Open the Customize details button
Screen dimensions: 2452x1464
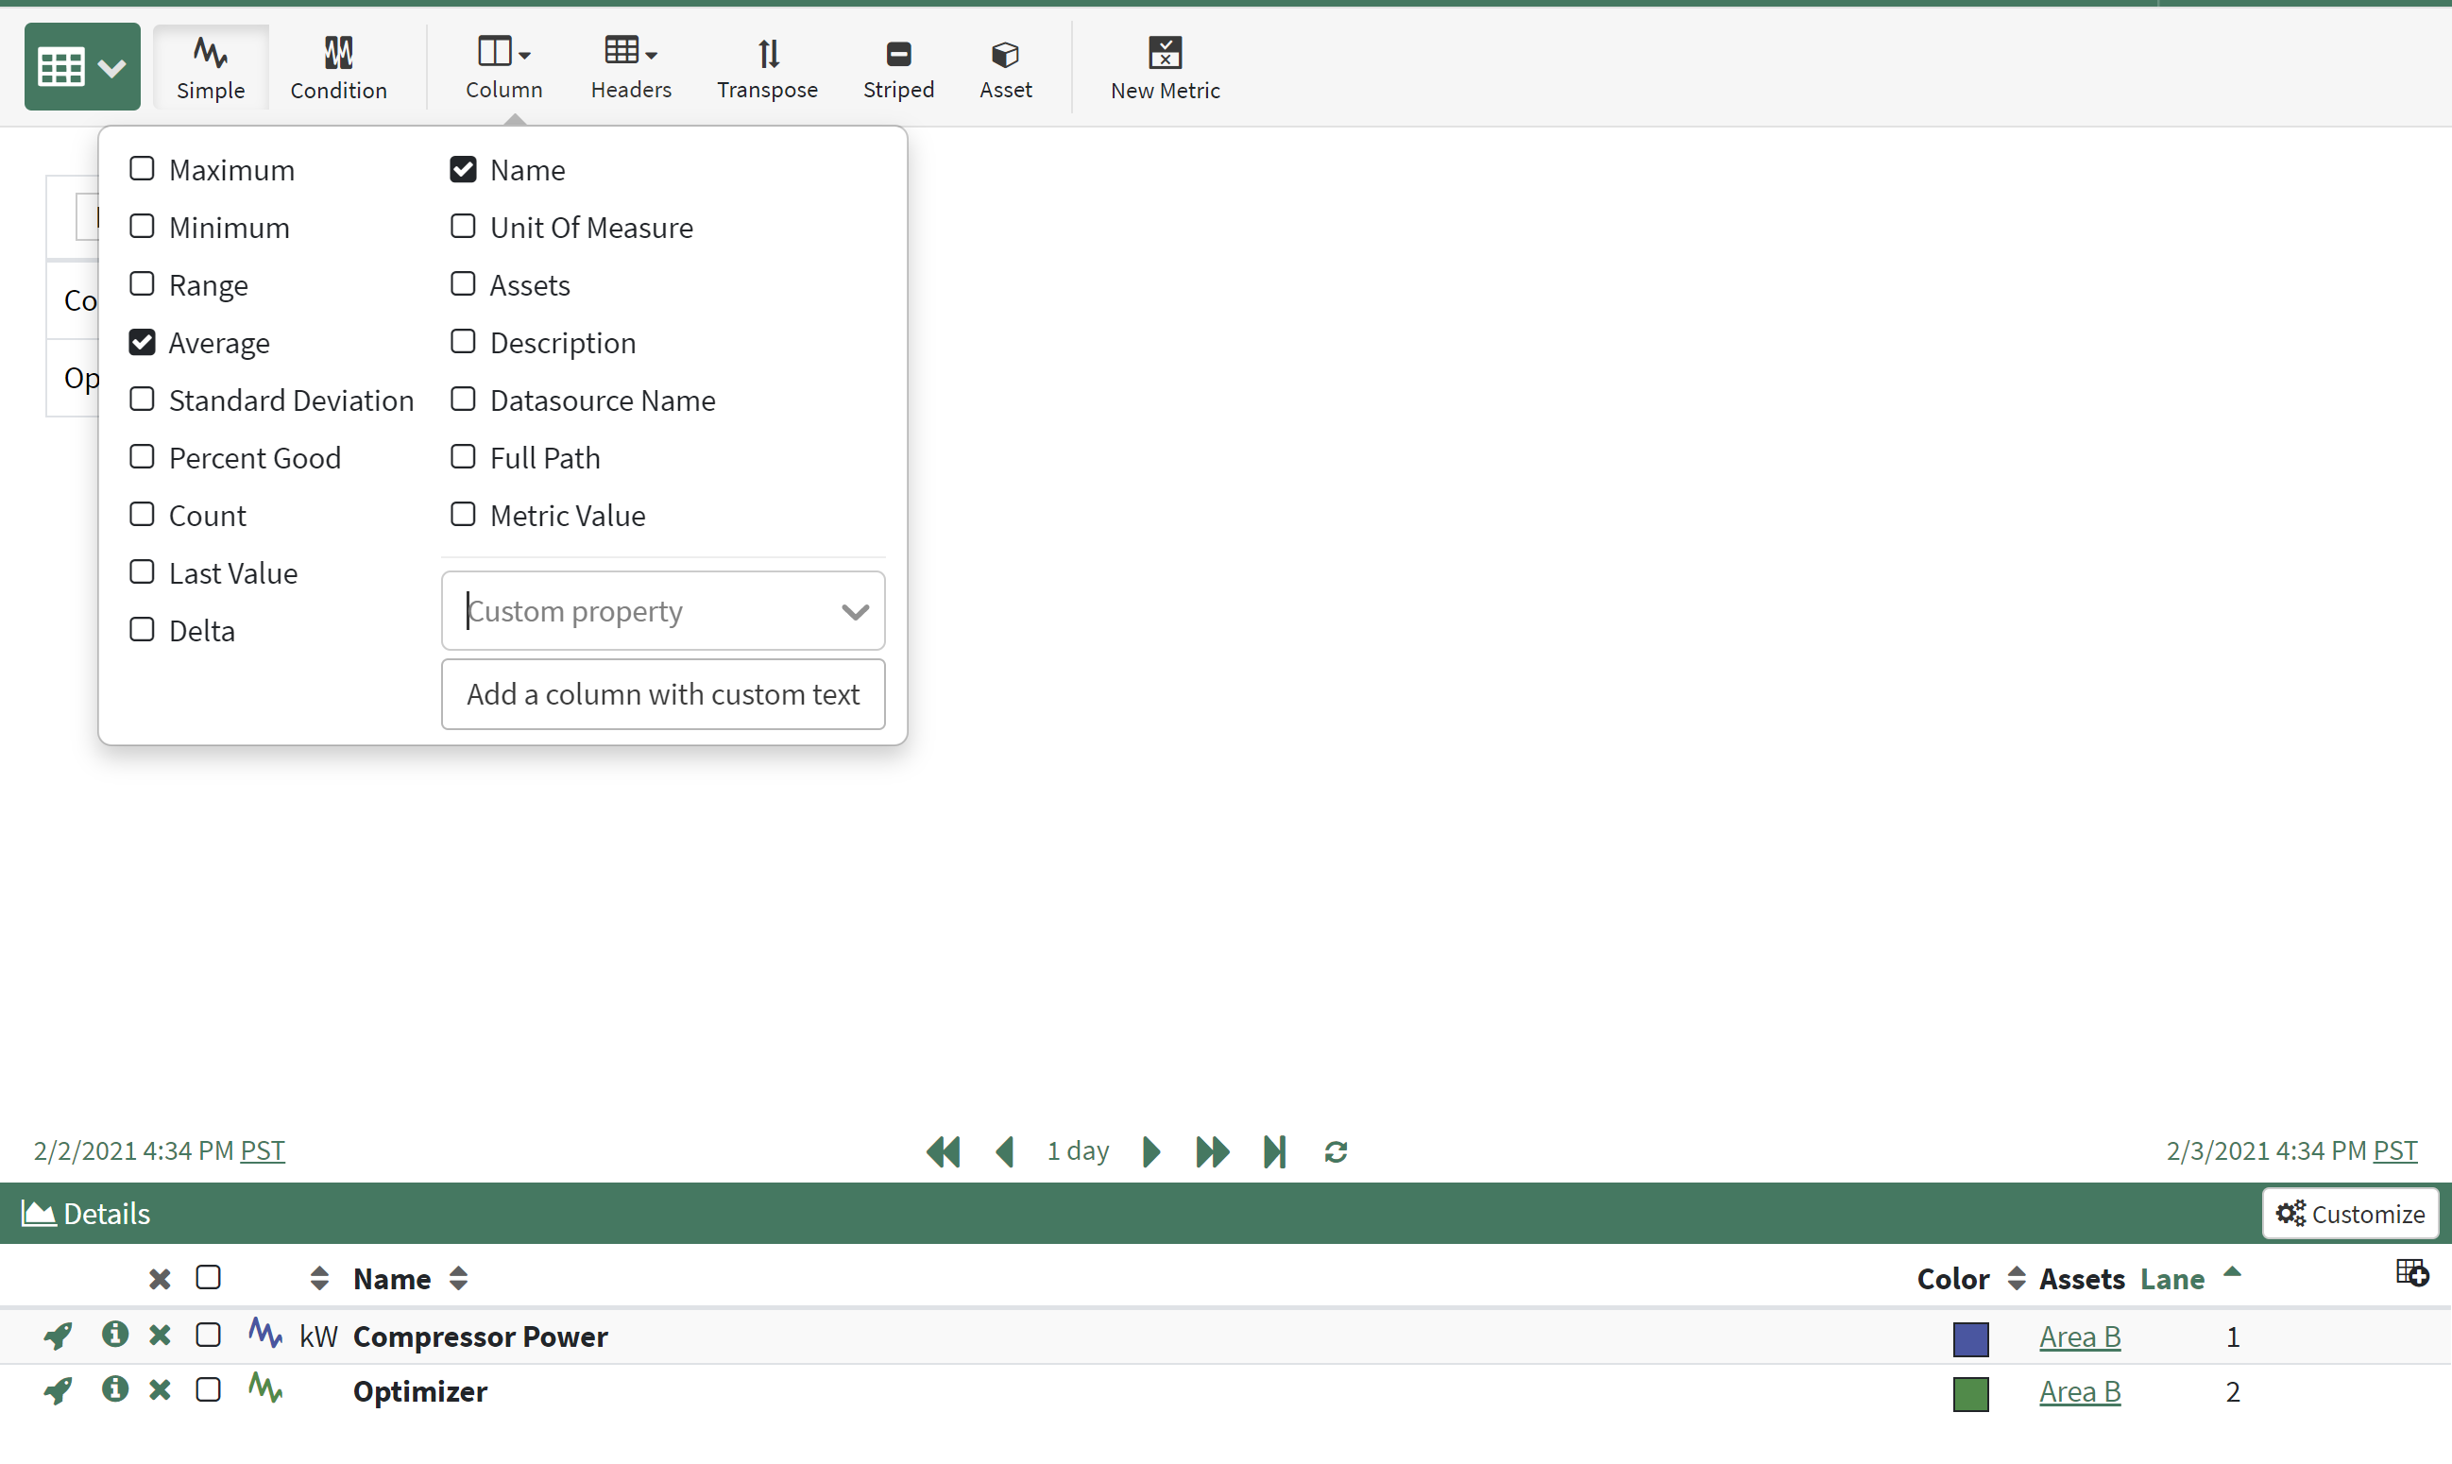2349,1214
